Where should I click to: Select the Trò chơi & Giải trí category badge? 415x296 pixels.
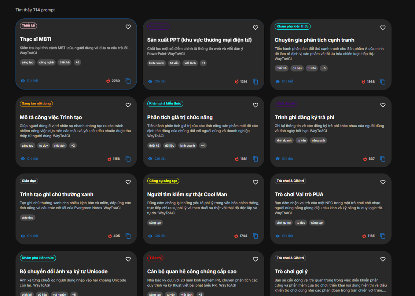[x=290, y=181]
